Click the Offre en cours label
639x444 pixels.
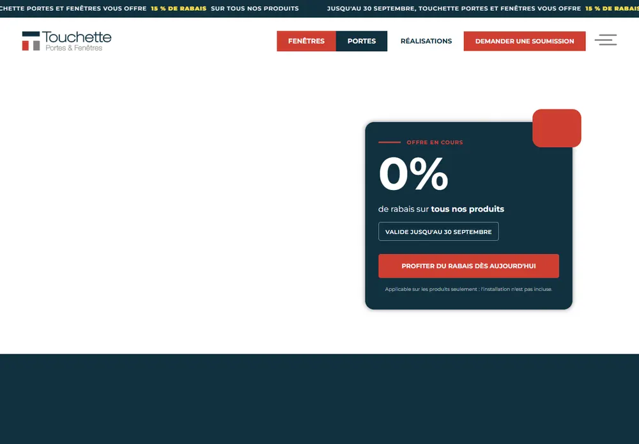coord(435,143)
